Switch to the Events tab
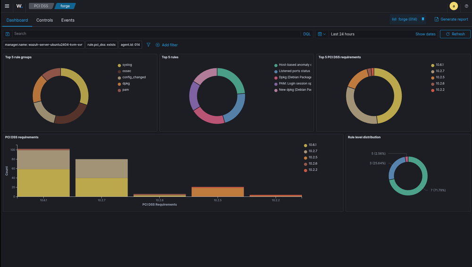The height and width of the screenshot is (267, 472). pyautogui.click(x=67, y=20)
